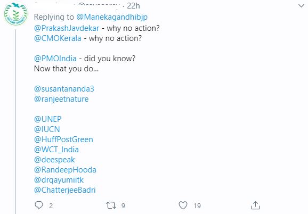Open the @UNEP mention
The width and height of the screenshot is (308, 214).
pos(48,119)
